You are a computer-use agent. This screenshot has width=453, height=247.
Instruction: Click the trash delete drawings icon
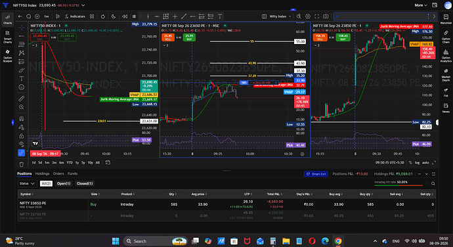coord(22,164)
